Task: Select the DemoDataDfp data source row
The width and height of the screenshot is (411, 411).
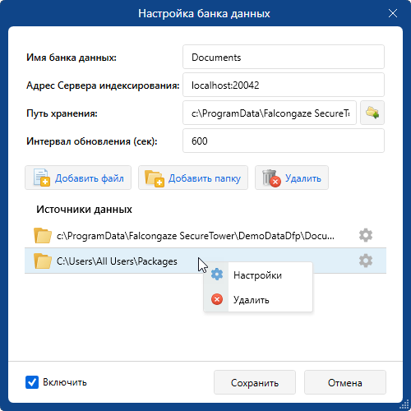Action: click(x=205, y=235)
